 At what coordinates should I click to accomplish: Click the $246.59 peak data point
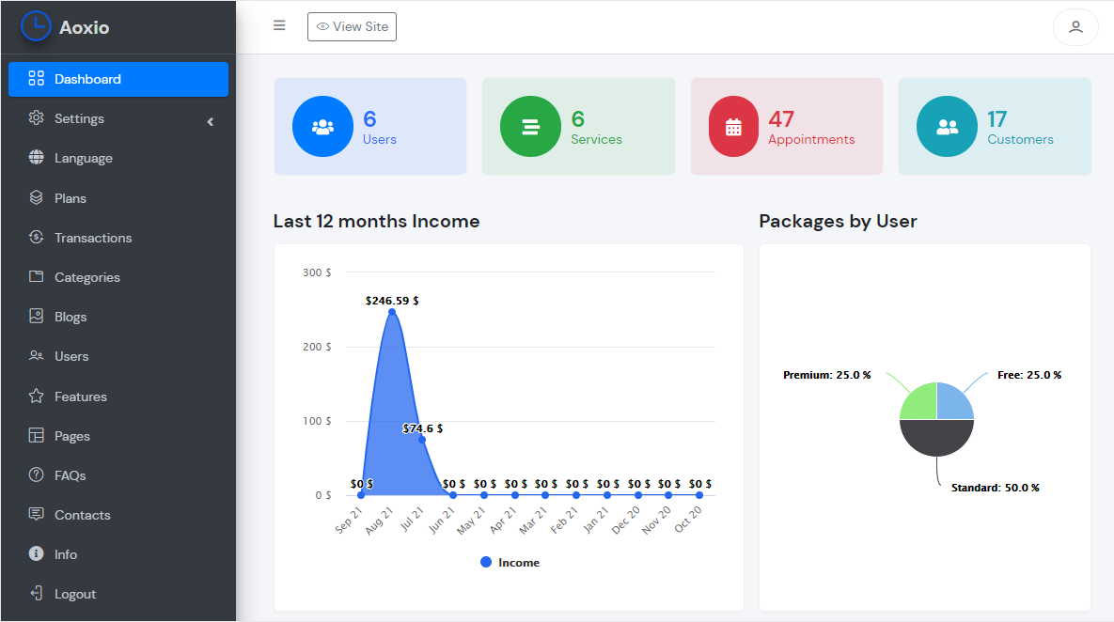(392, 312)
